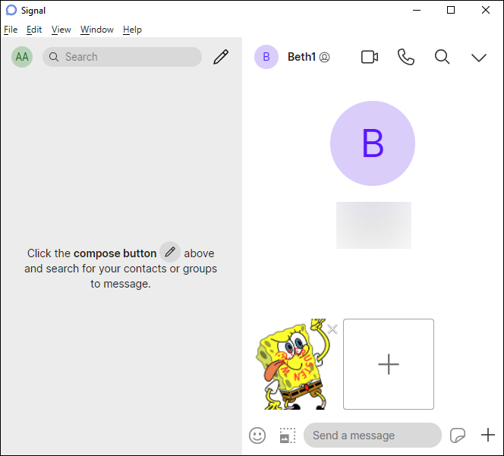Click the small B avatar in header
This screenshot has height=456, width=504.
coord(266,57)
